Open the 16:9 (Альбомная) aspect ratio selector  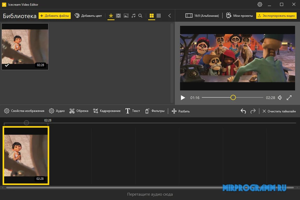tap(202, 16)
